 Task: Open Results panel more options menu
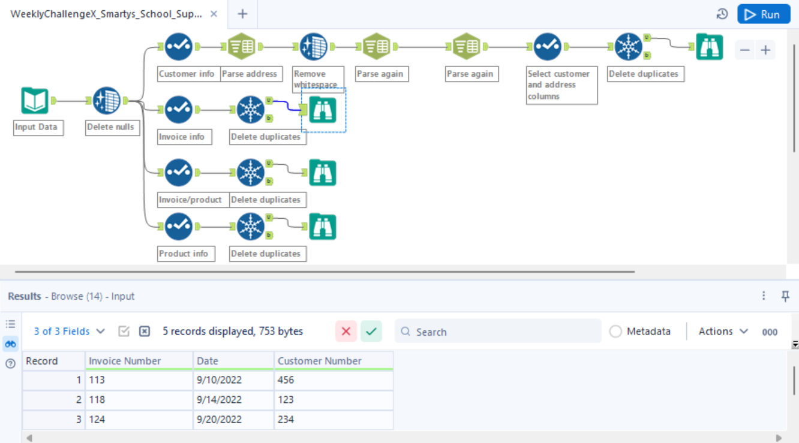[764, 296]
